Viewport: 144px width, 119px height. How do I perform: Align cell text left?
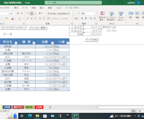coord(28,18)
